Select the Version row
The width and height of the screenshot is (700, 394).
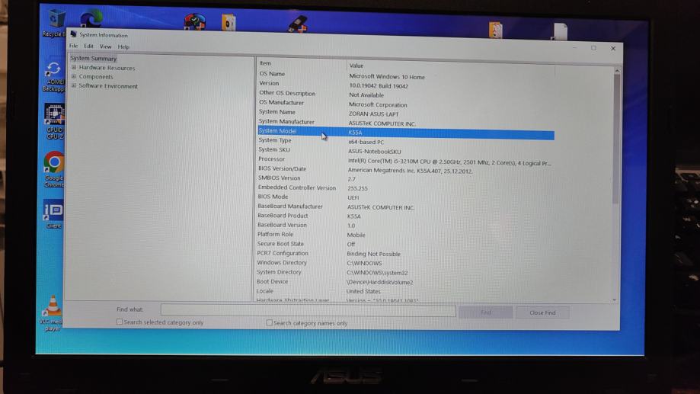tap(406, 85)
